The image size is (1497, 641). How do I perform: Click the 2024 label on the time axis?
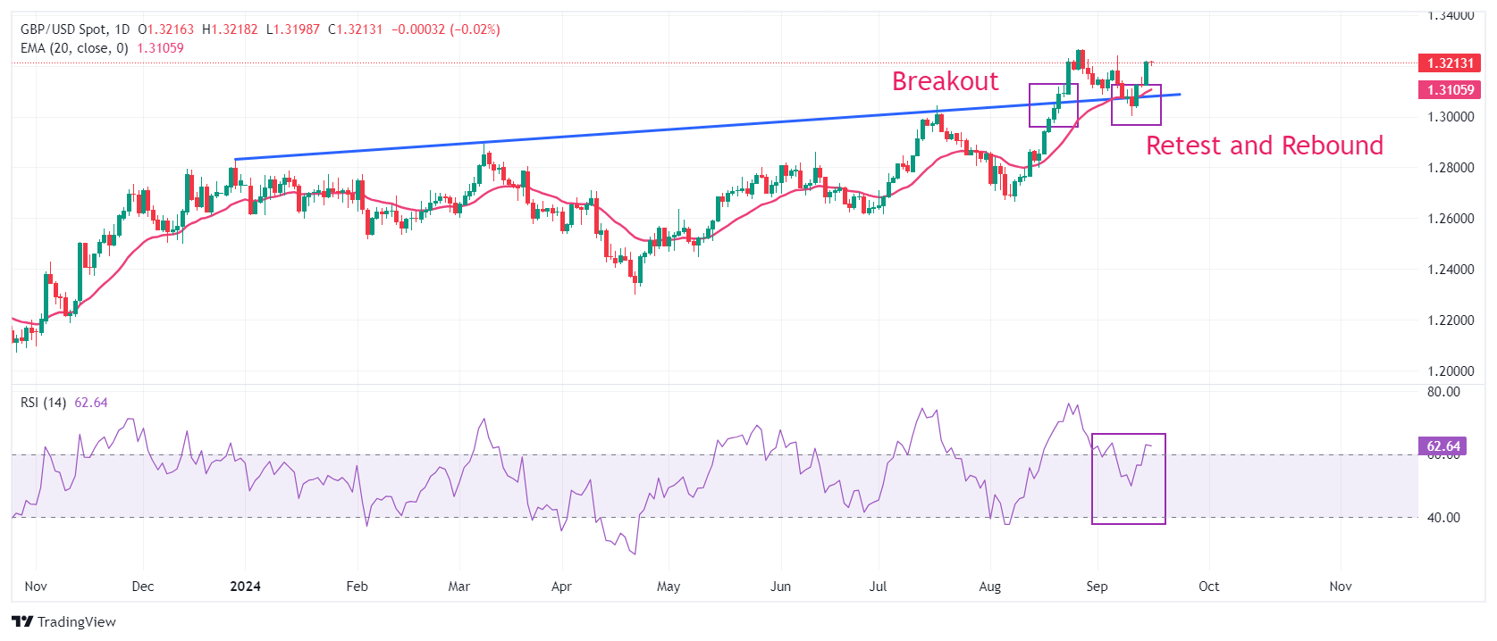(x=245, y=587)
